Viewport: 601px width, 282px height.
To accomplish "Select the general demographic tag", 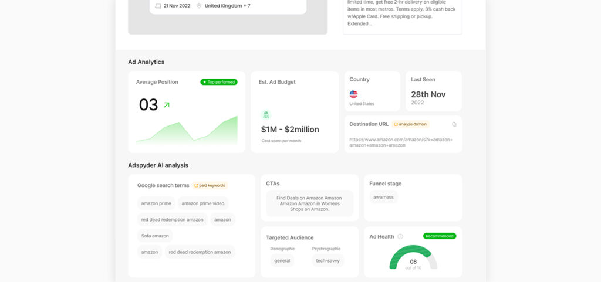I will [x=282, y=261].
